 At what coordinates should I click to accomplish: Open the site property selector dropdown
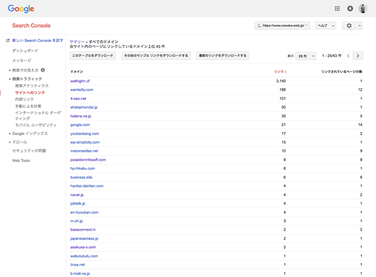tap(282, 26)
